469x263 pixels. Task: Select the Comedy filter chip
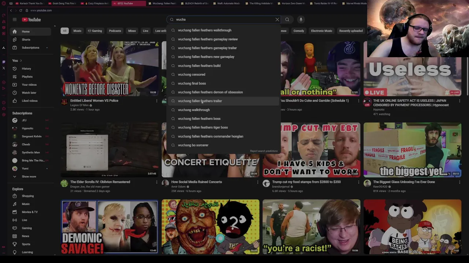tap(299, 31)
